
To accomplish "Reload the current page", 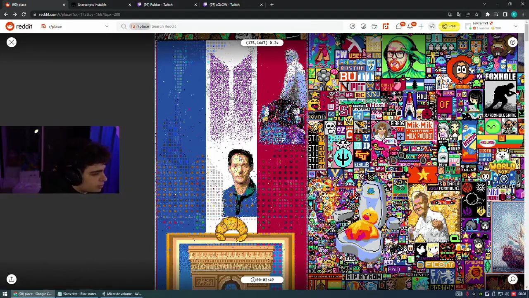I will click(x=24, y=14).
